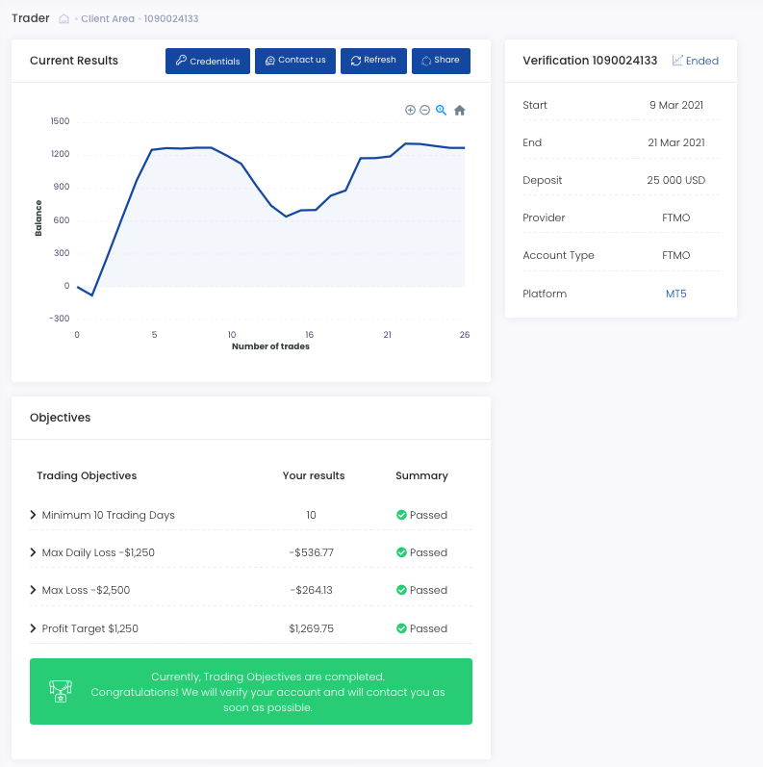Activate the chart selection zoom magnifier
The image size is (763, 767).
coord(441,111)
